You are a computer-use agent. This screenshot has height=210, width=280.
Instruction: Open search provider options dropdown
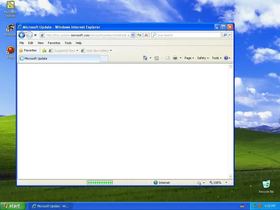230,35
